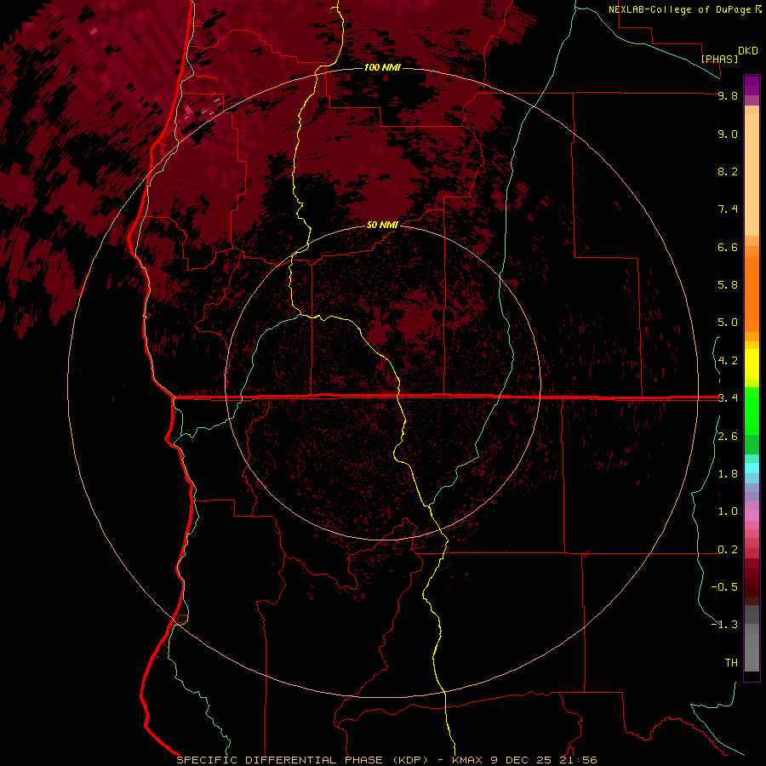Image resolution: width=766 pixels, height=766 pixels.
Task: Click the 9.8 value on the color scale
Action: point(728,95)
